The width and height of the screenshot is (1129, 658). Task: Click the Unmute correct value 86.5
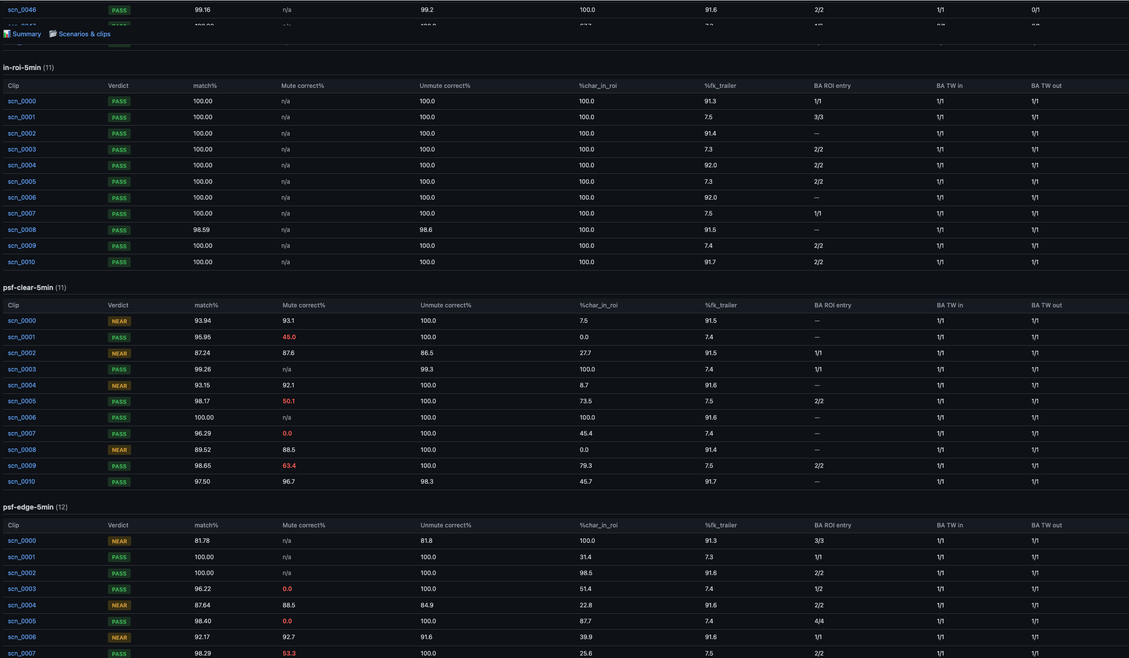pos(427,353)
